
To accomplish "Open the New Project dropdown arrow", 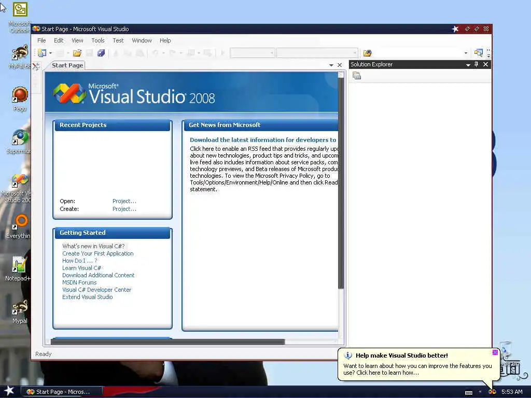I will click(x=50, y=53).
